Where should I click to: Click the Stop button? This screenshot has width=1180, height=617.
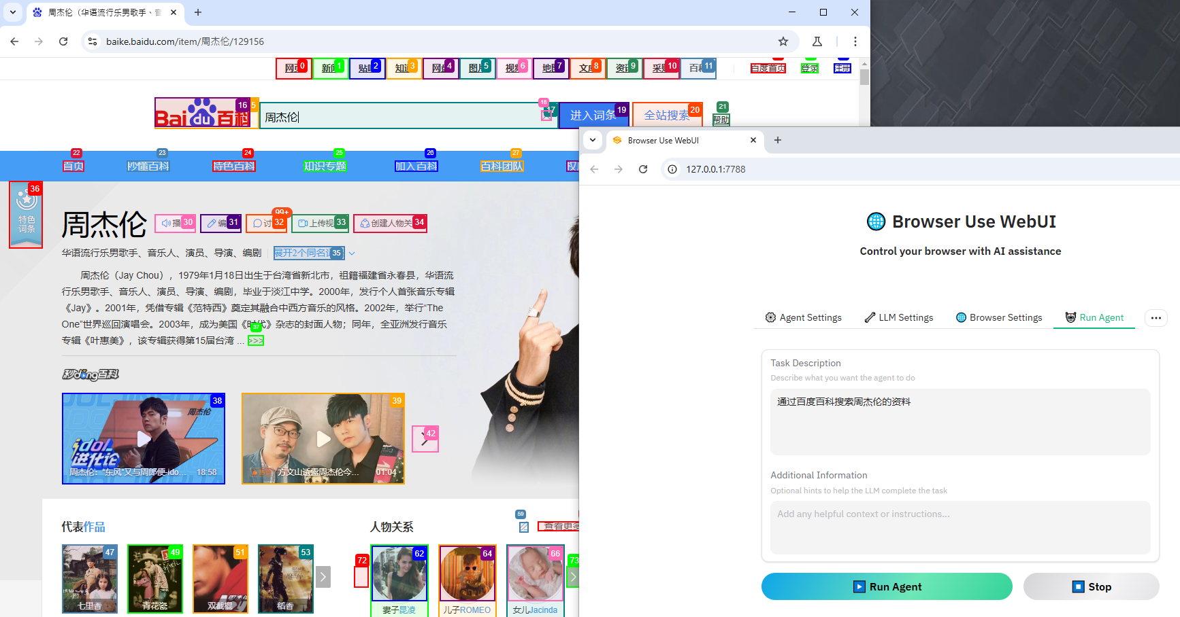pyautogui.click(x=1092, y=586)
